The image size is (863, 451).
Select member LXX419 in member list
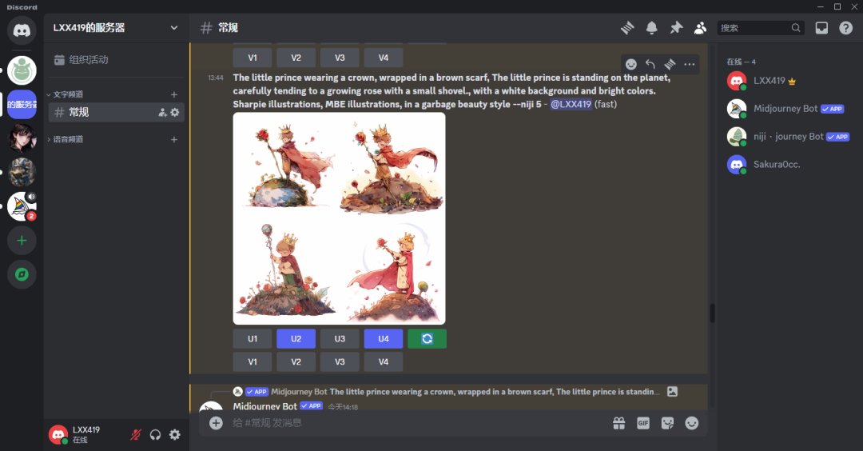click(789, 81)
